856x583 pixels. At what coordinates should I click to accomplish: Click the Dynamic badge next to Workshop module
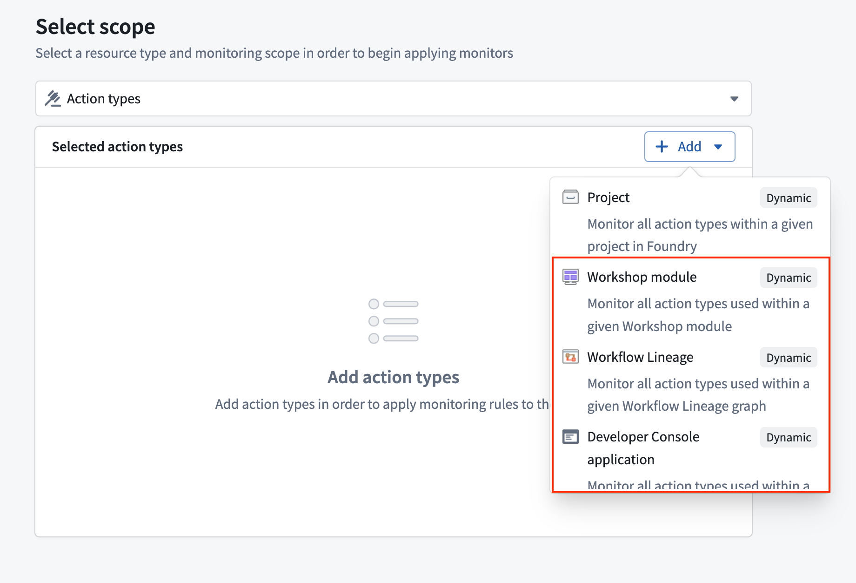(x=789, y=278)
